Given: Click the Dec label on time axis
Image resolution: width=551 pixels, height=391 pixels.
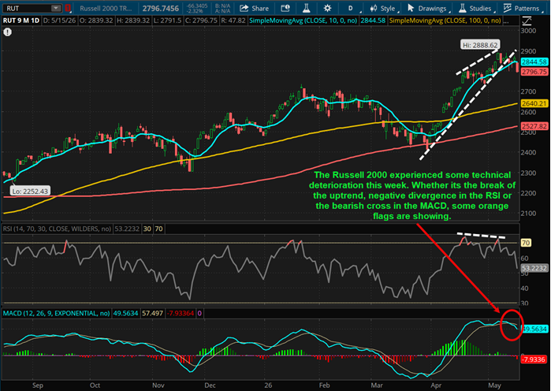Looking at the screenshot, I should 210,385.
